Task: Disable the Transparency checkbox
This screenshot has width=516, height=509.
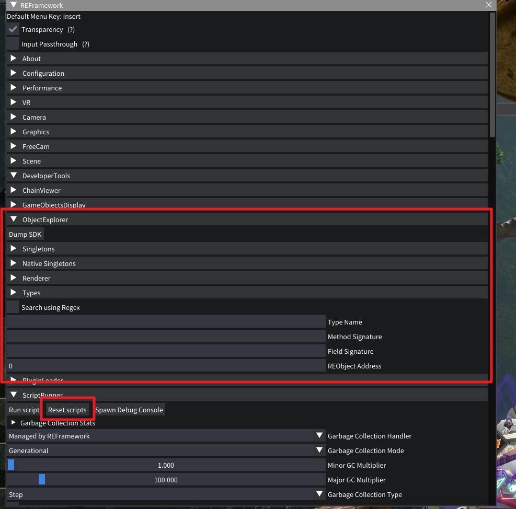Action: click(x=13, y=30)
